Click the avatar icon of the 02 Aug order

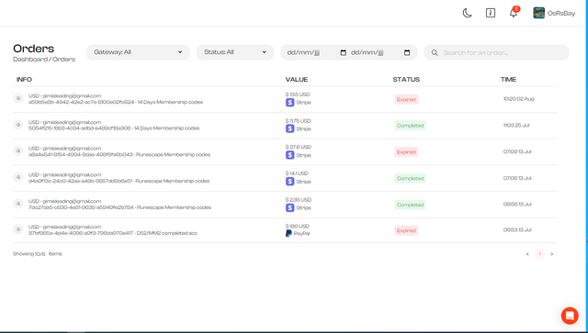coord(18,98)
